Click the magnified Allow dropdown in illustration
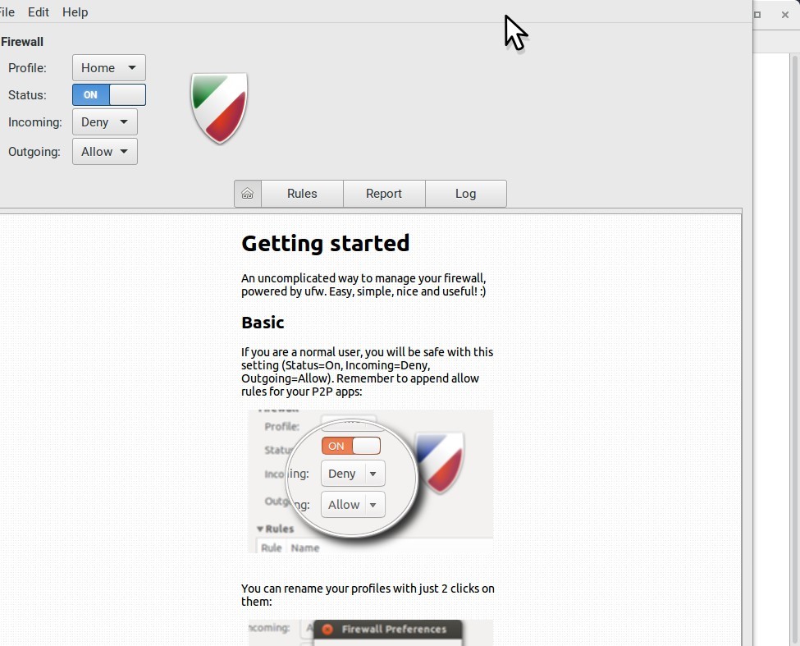Screen dimensions: 800x646 coord(353,505)
